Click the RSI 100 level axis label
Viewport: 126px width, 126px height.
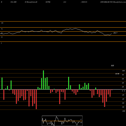(x=2, y=23)
